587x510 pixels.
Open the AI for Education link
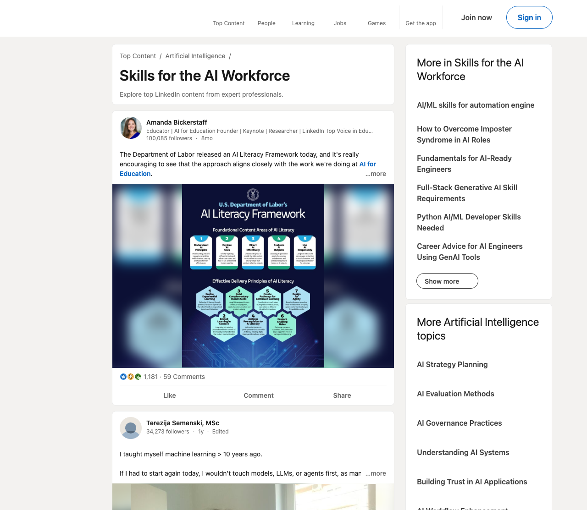[x=248, y=169]
